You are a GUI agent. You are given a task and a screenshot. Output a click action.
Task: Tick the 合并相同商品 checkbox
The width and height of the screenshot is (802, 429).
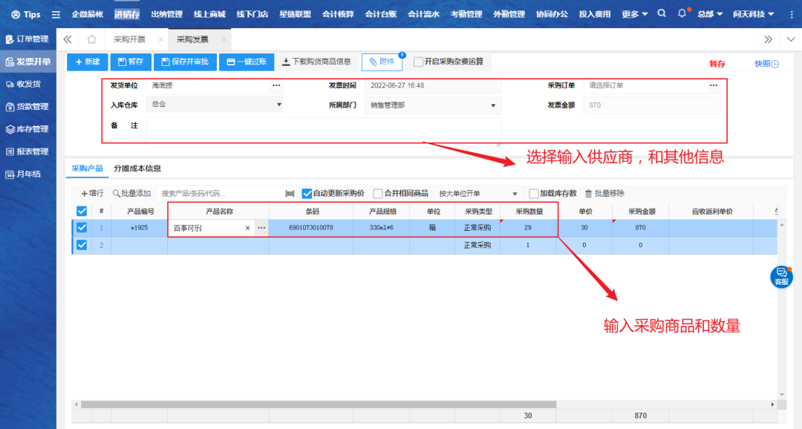tap(378, 194)
